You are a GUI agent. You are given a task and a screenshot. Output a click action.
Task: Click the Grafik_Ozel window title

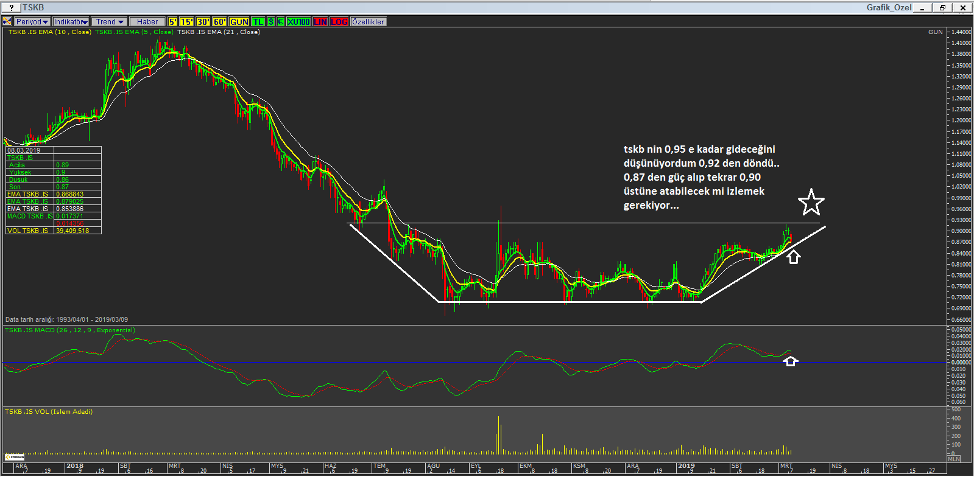pyautogui.click(x=889, y=7)
